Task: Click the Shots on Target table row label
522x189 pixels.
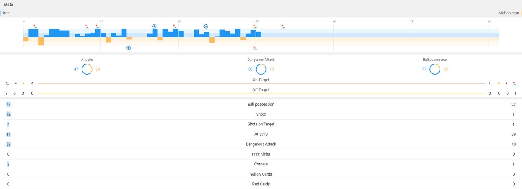Action: 261,124
